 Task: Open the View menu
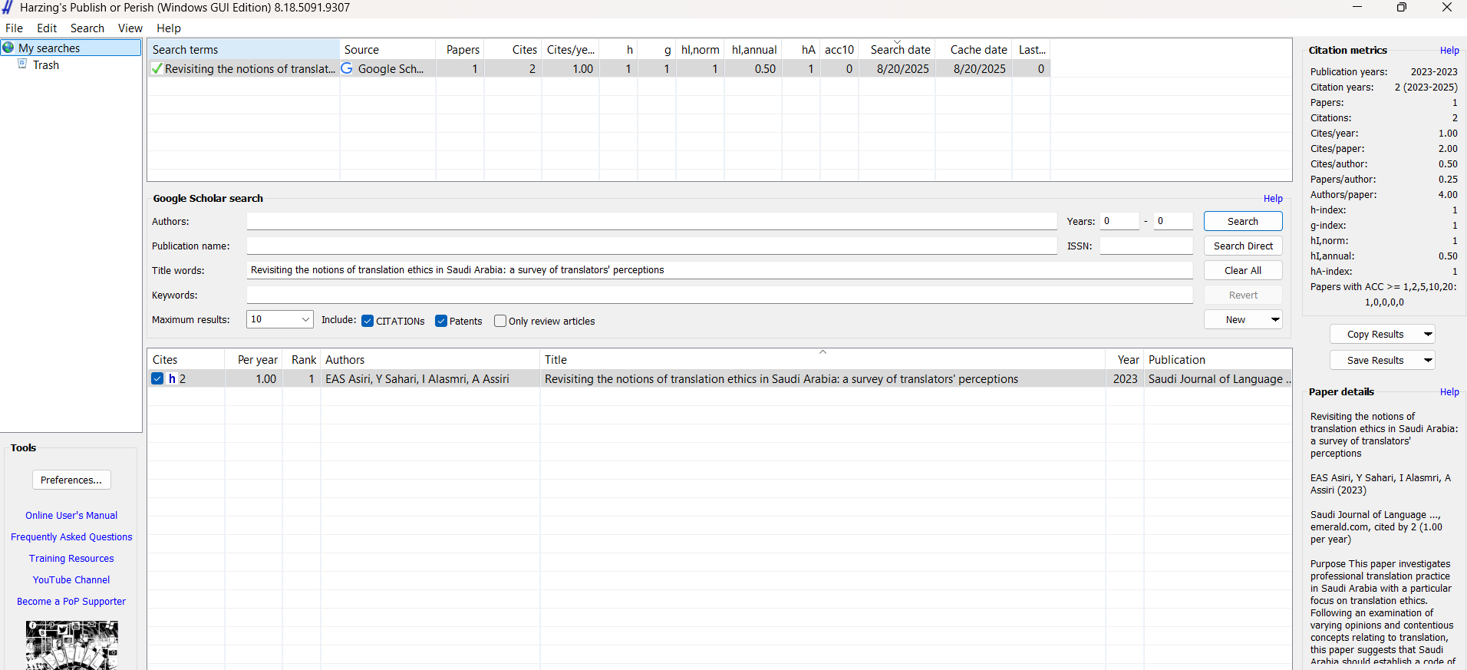click(130, 28)
